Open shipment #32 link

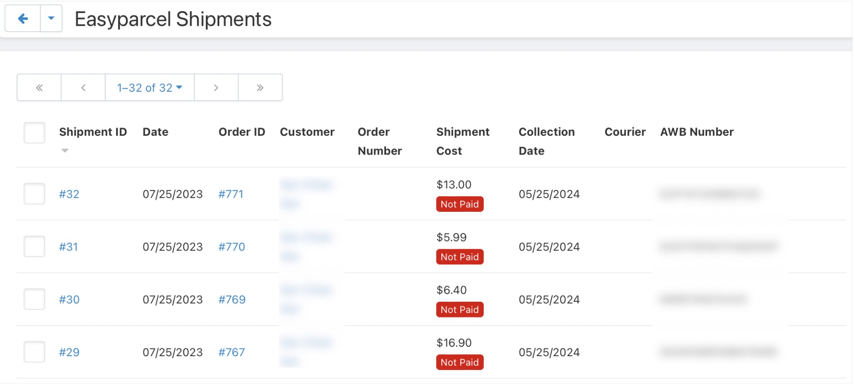point(69,194)
